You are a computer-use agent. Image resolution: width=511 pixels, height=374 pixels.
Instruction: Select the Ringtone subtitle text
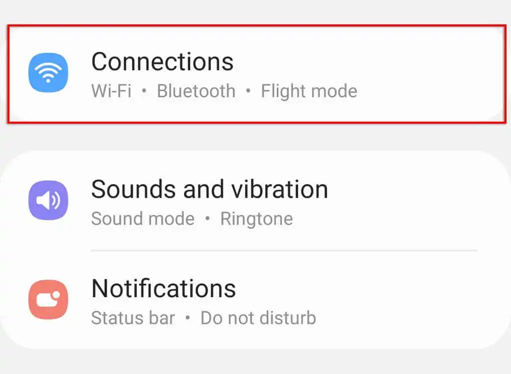click(x=257, y=218)
